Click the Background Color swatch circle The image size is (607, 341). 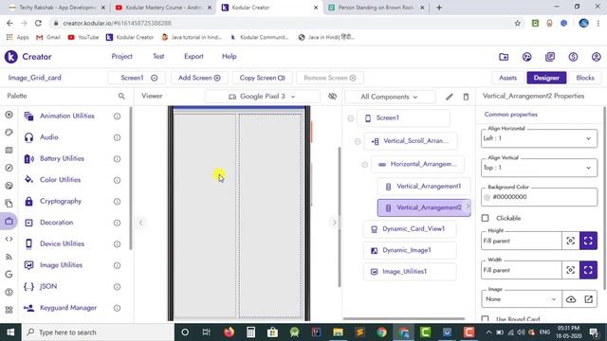coord(487,197)
